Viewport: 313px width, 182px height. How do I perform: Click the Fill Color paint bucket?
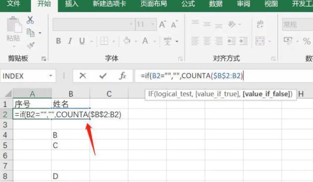[127, 41]
